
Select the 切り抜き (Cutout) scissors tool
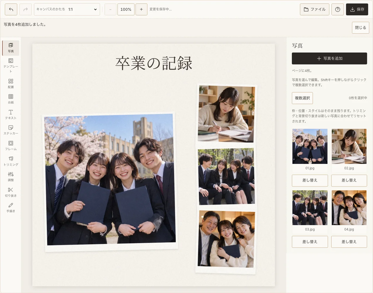[11, 192]
